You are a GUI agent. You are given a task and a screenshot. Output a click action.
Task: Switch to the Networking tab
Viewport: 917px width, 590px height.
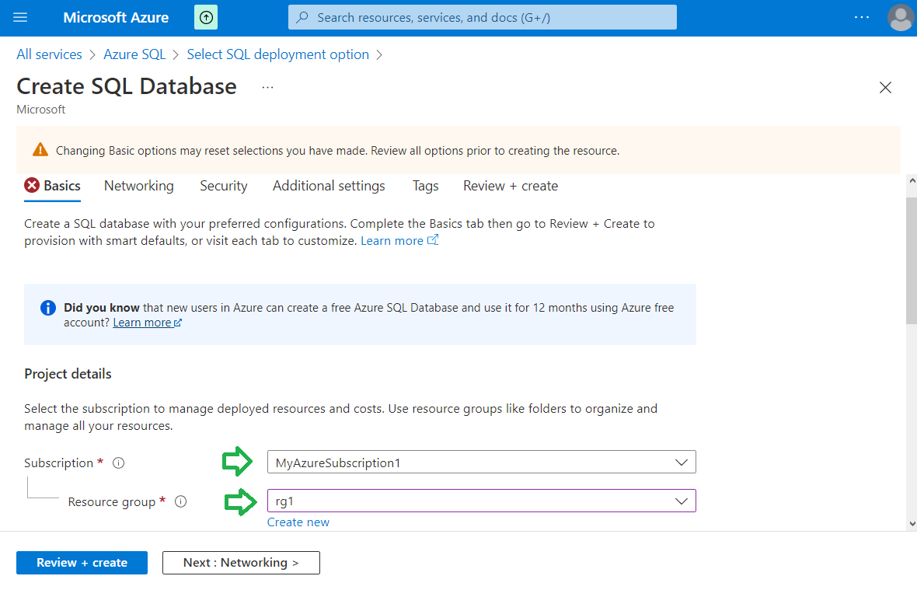[x=138, y=186]
